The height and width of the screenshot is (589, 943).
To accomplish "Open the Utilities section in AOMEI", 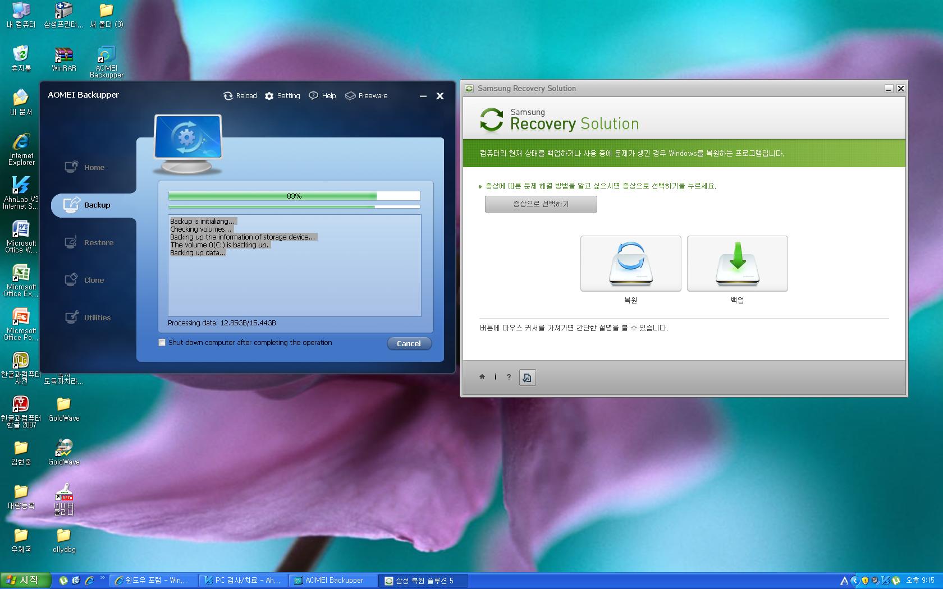I will 89,317.
